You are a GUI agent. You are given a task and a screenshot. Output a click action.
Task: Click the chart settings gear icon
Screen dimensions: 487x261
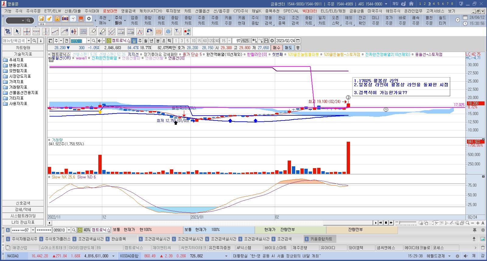272,41
